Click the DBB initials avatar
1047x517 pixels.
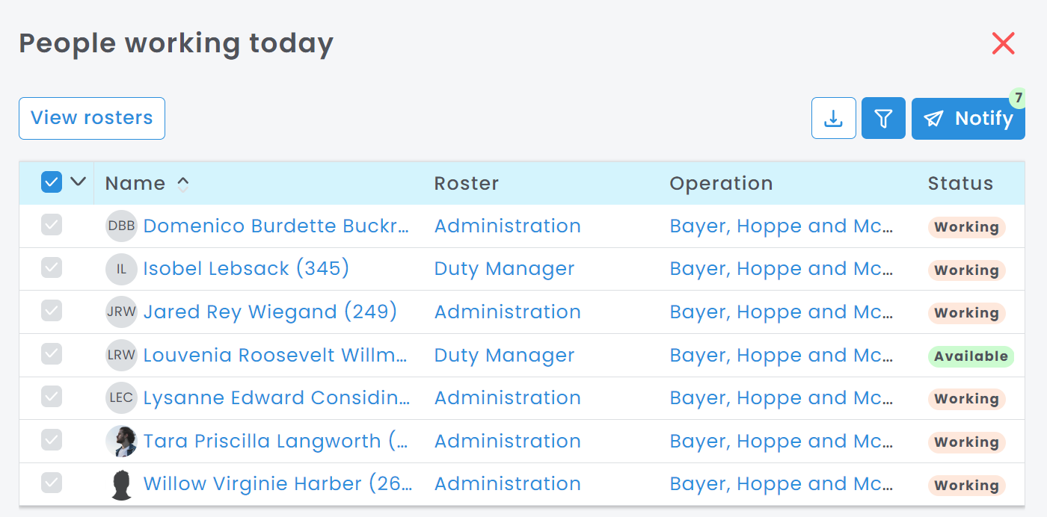(121, 226)
